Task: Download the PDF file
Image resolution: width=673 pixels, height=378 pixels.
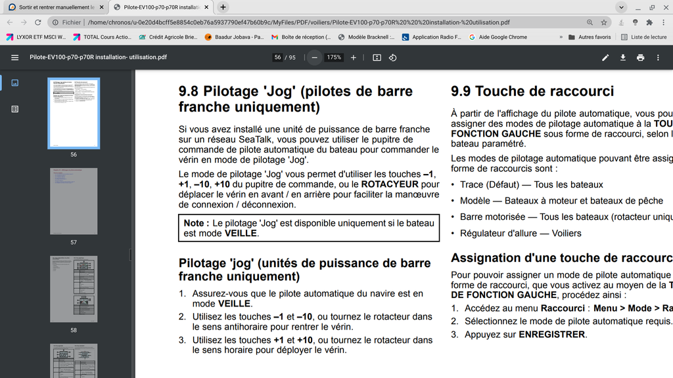Action: [x=623, y=58]
